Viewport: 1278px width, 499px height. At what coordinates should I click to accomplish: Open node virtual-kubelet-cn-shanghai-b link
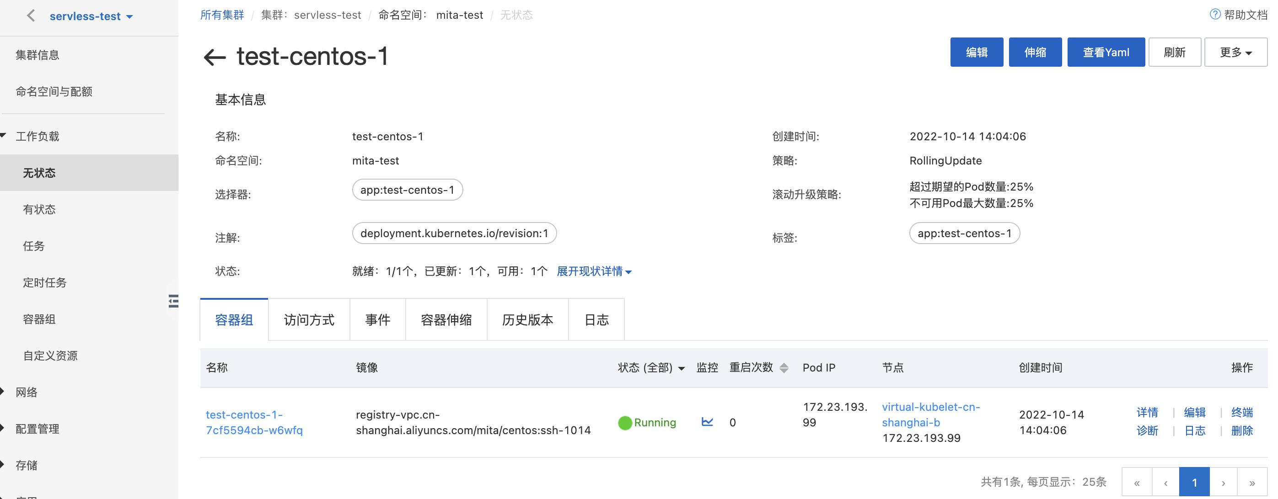931,415
